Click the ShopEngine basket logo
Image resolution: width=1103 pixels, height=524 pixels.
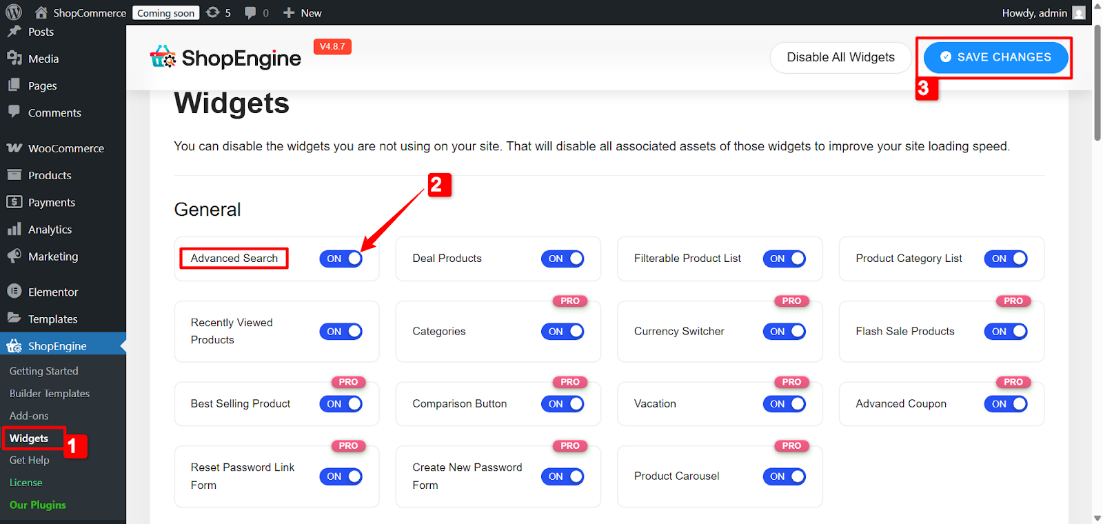tap(163, 57)
